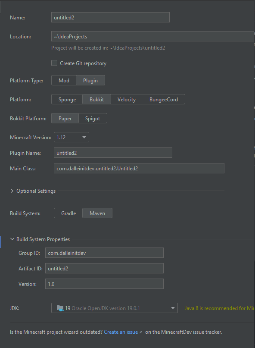Viewport: 255px width, 348px height.
Task: Choose Bukkit platform
Action: tap(96, 100)
